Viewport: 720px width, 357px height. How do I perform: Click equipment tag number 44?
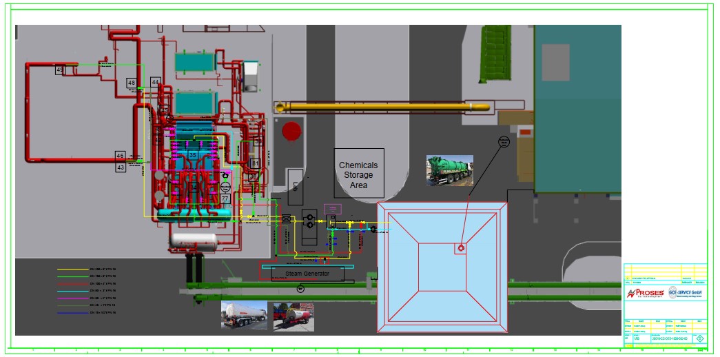(156, 82)
